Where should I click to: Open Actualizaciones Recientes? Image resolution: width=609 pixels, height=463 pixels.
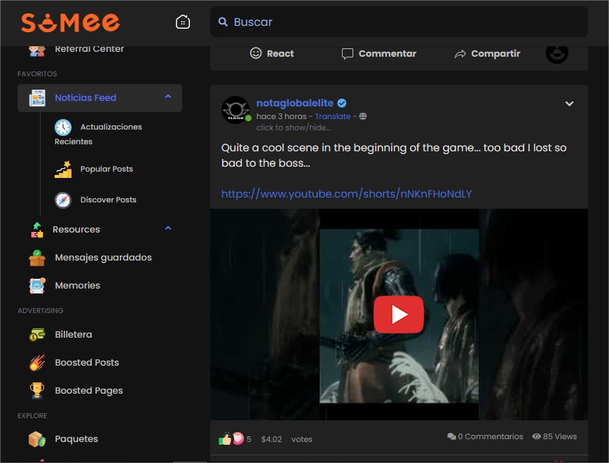(98, 134)
